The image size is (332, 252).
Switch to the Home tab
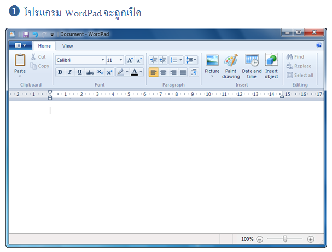pyautogui.click(x=44, y=46)
